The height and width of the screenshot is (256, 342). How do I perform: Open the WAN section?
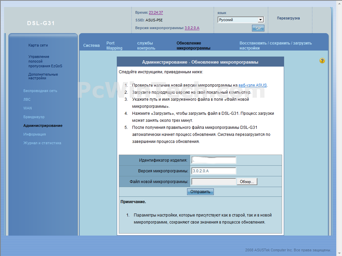point(27,108)
